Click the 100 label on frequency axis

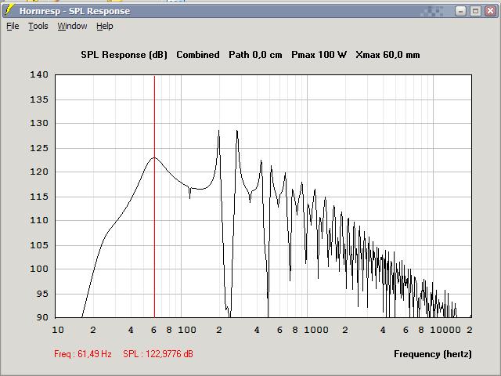(187, 330)
